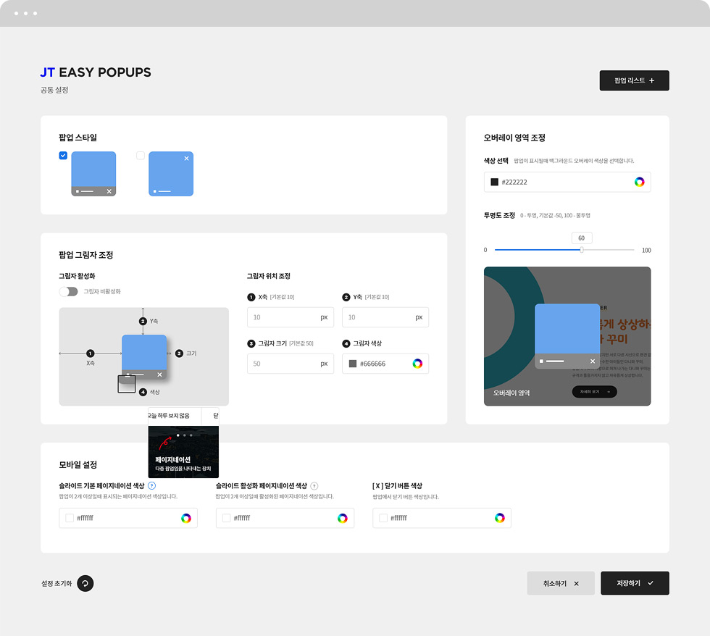
Task: Open color wheel for default pagination color
Action: pyautogui.click(x=186, y=518)
